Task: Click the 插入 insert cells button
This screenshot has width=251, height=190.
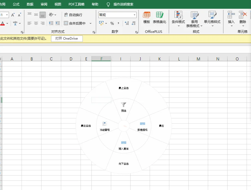Action: (231, 19)
